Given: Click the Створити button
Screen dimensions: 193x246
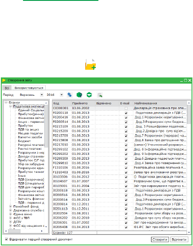Looking at the screenshot, I should point(160,240).
